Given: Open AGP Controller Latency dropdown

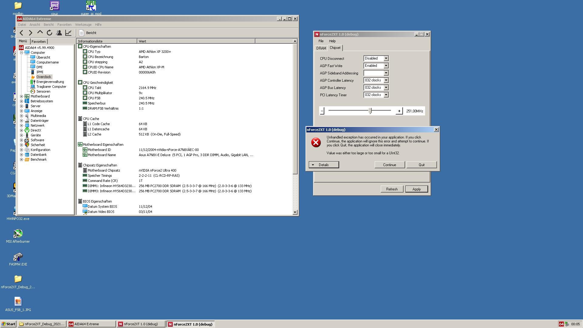Looking at the screenshot, I should pos(386,80).
